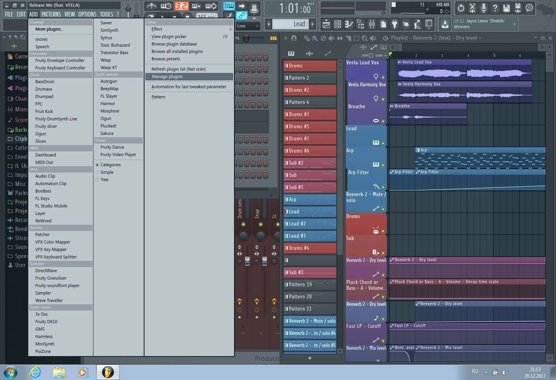Open the playlist view from the toolbar
Image resolution: width=556 pixels, height=380 pixels.
click(x=326, y=24)
